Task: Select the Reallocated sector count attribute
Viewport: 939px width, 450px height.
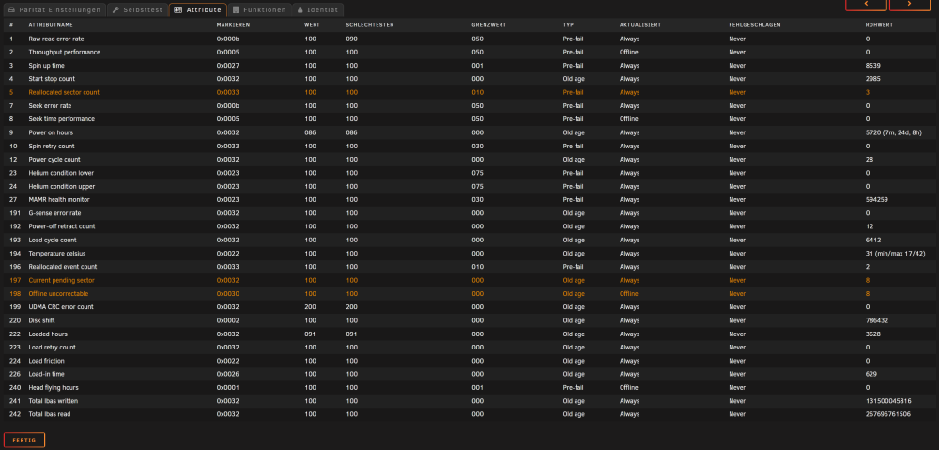Action: click(x=64, y=92)
